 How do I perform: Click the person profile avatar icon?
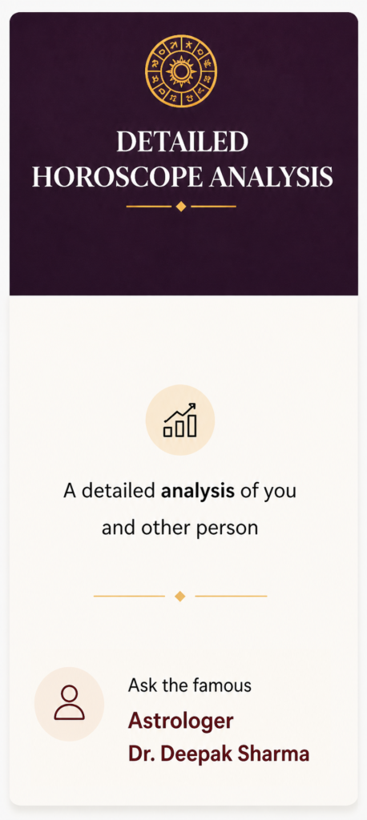[69, 703]
